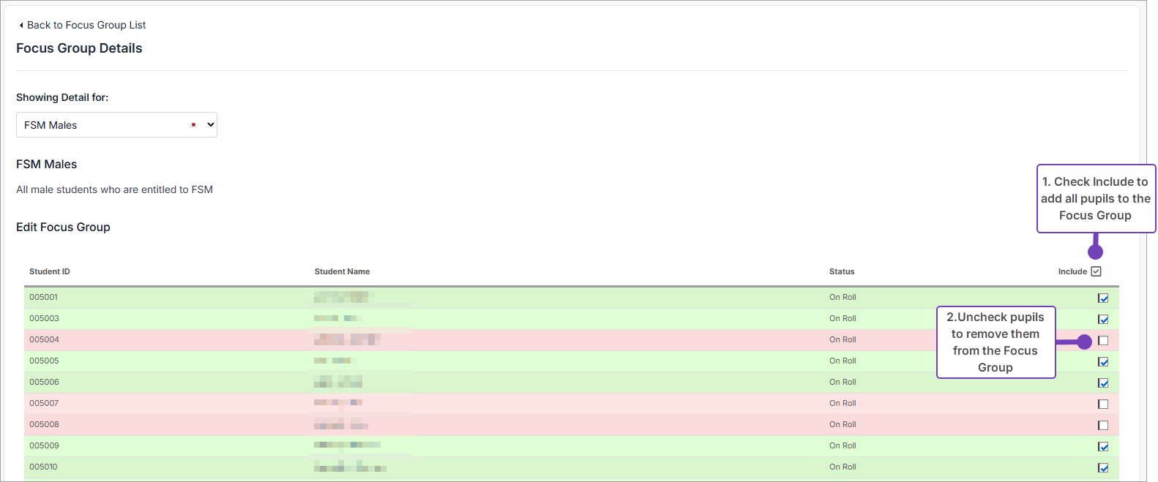
Task: Uncheck Include for student 005010
Action: [x=1103, y=467]
